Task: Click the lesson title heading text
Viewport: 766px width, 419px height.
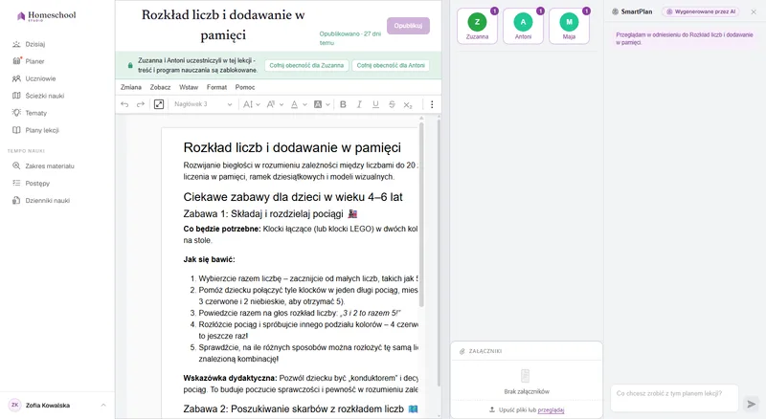Action: [223, 25]
